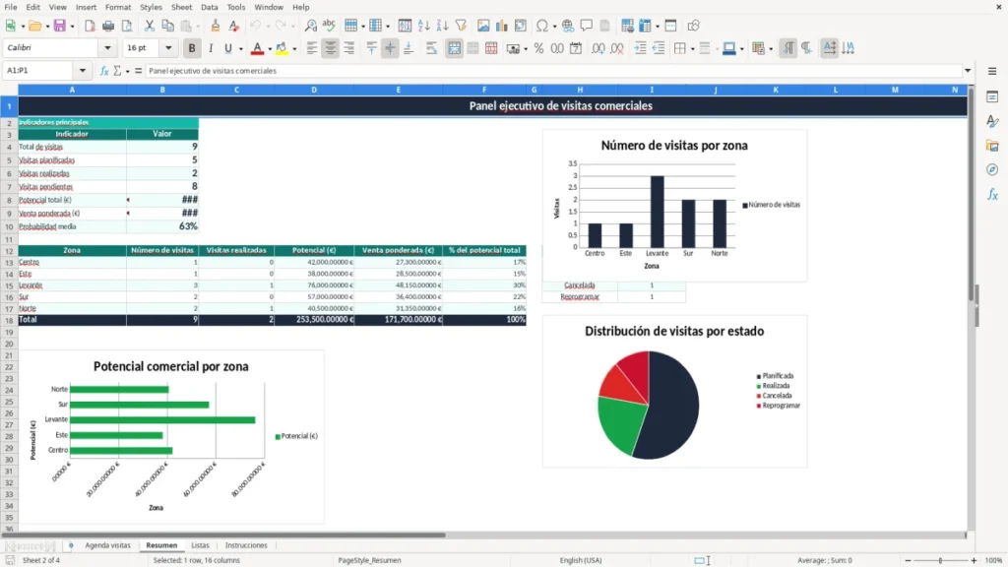Switch to the Listas sheet tab
This screenshot has height=567, width=1008.
pyautogui.click(x=200, y=545)
